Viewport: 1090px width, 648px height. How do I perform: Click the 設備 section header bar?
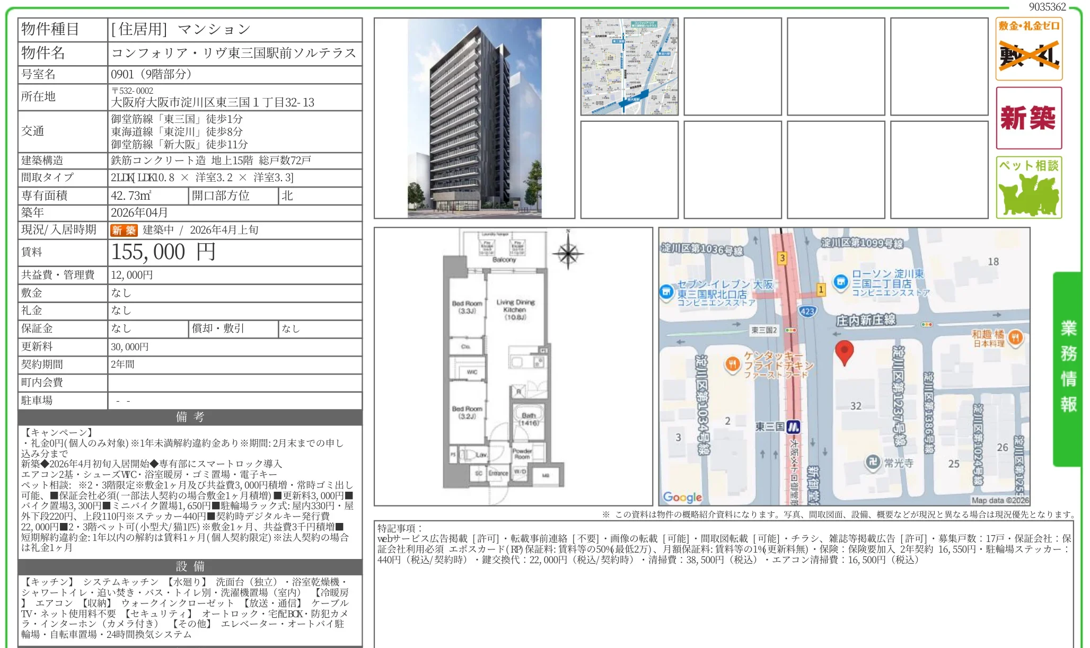point(190,566)
